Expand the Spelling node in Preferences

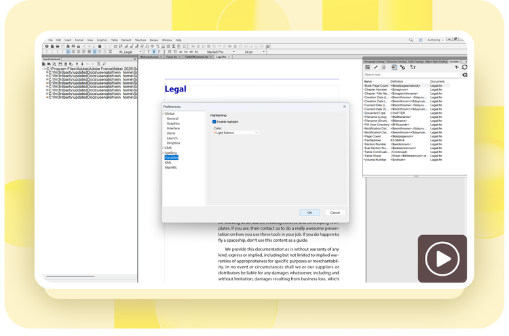(164, 152)
